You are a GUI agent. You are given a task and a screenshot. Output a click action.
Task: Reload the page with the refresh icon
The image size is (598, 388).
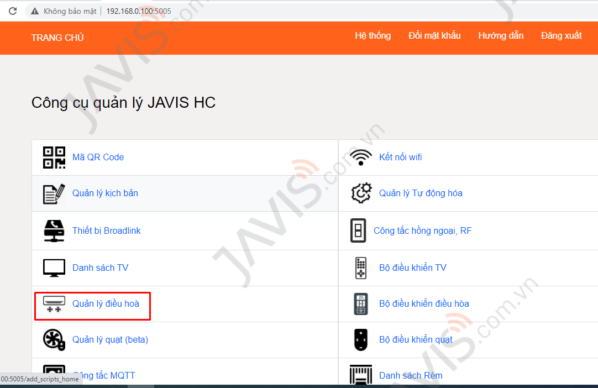click(x=13, y=11)
